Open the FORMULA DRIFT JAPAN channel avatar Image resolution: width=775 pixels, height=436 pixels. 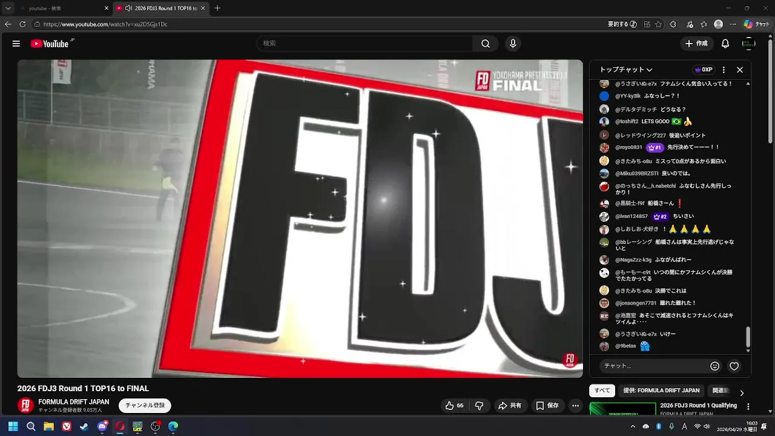coord(25,405)
